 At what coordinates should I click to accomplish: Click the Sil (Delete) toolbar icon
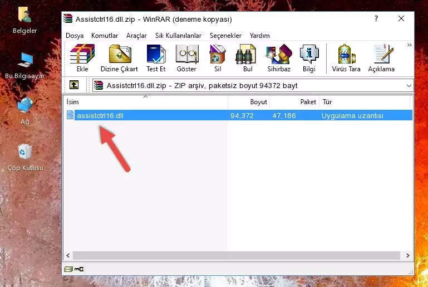[x=217, y=58]
